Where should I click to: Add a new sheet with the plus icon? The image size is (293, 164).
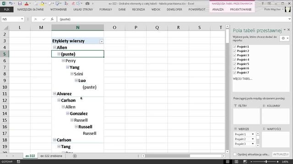75,156
